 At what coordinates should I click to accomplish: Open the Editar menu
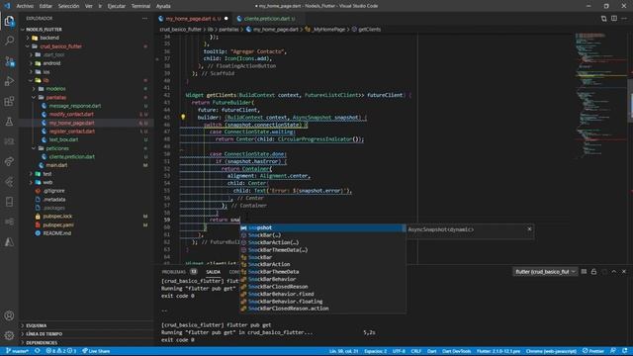coord(45,6)
